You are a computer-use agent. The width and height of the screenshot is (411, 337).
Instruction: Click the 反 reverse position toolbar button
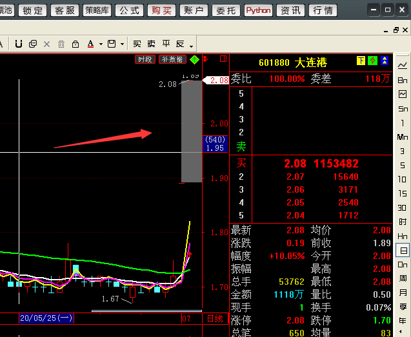coord(180,44)
